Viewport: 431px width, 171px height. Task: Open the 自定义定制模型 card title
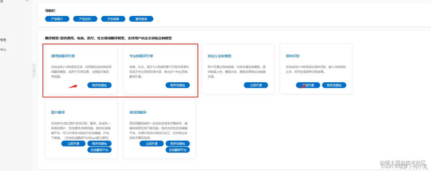[219, 56]
